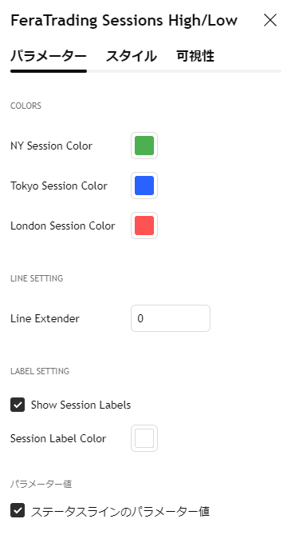
Task: Click the LINE SETTING section header
Action: [37, 278]
